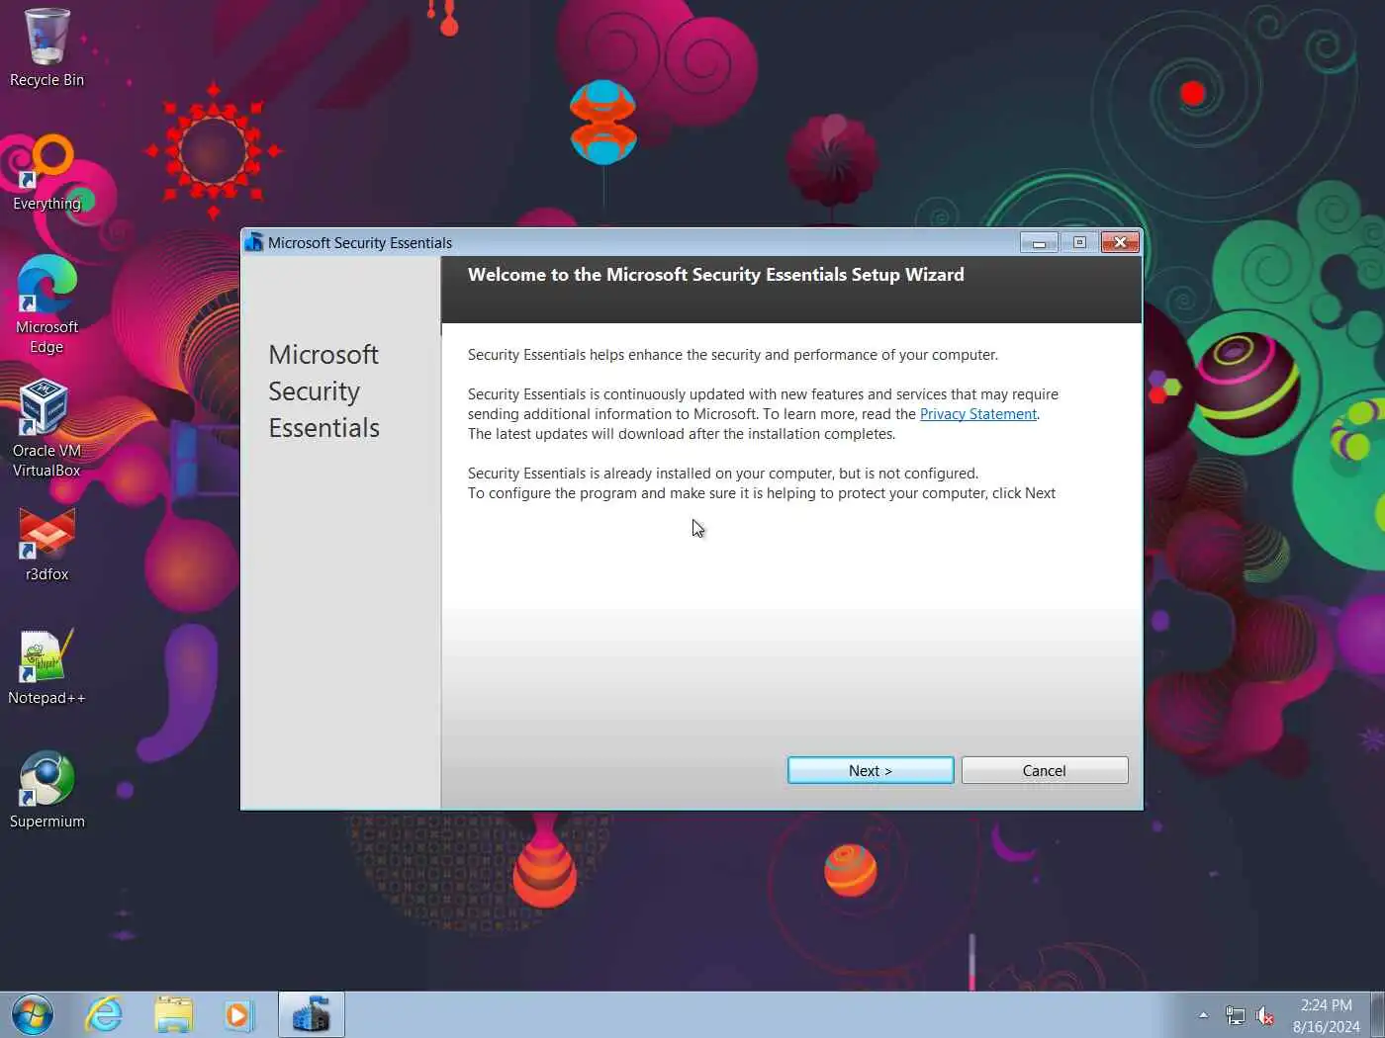Open Internet Explorer from taskbar
This screenshot has width=1385, height=1038.
[x=104, y=1015]
